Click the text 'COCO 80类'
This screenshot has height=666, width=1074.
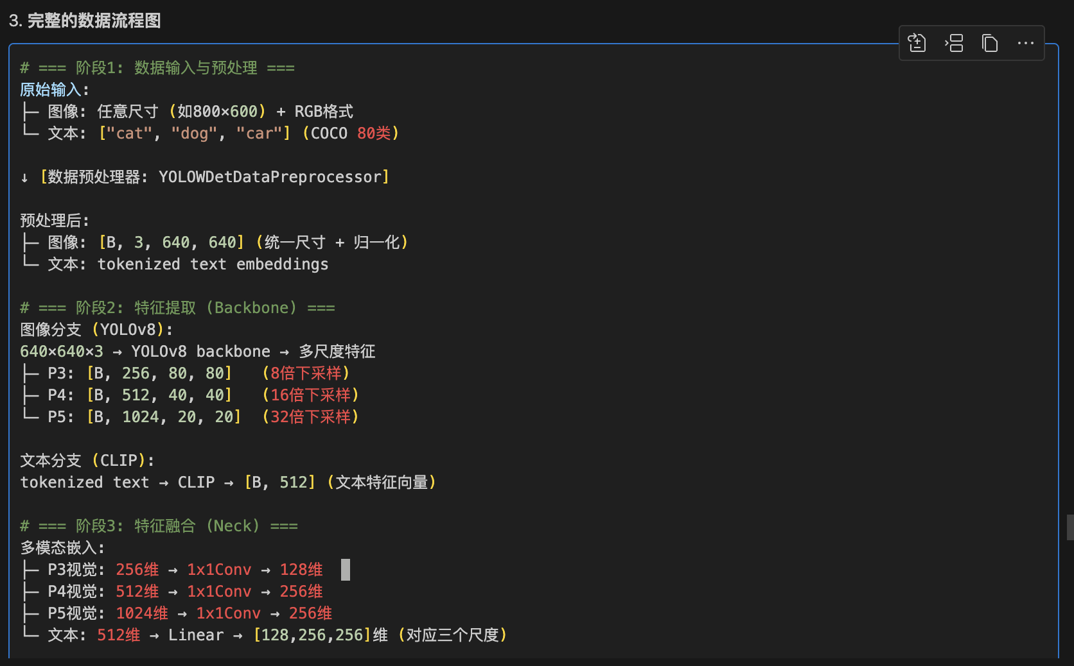point(351,133)
